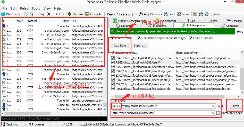Uncheck the user/get_infor... rule checkbox
Viewport: 244px width, 127px height.
pyautogui.click(x=113, y=76)
